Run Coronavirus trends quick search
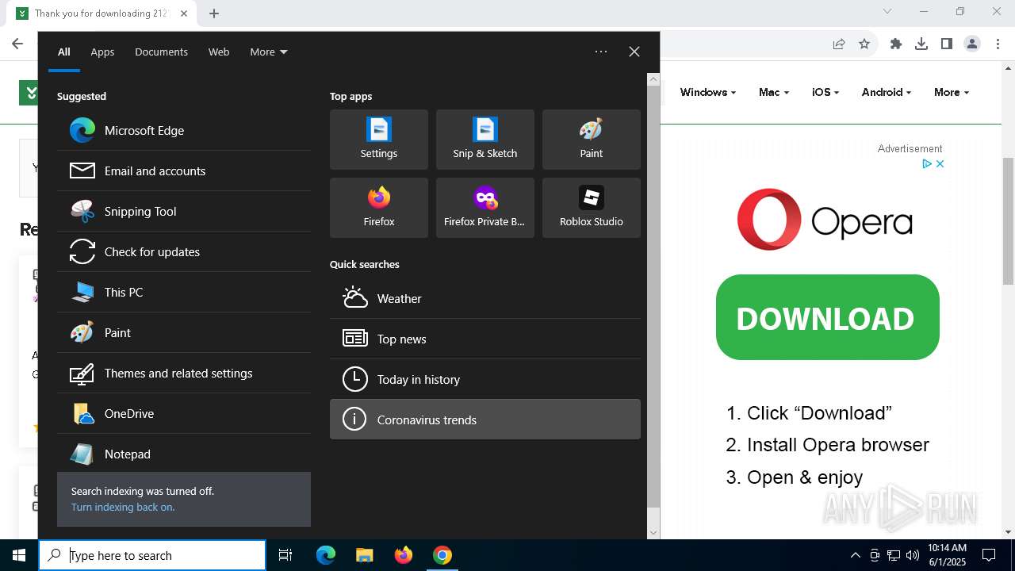This screenshot has height=571, width=1015. (485, 420)
